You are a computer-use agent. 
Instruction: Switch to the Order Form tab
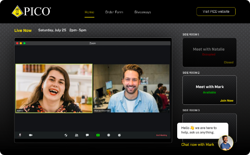(x=114, y=12)
